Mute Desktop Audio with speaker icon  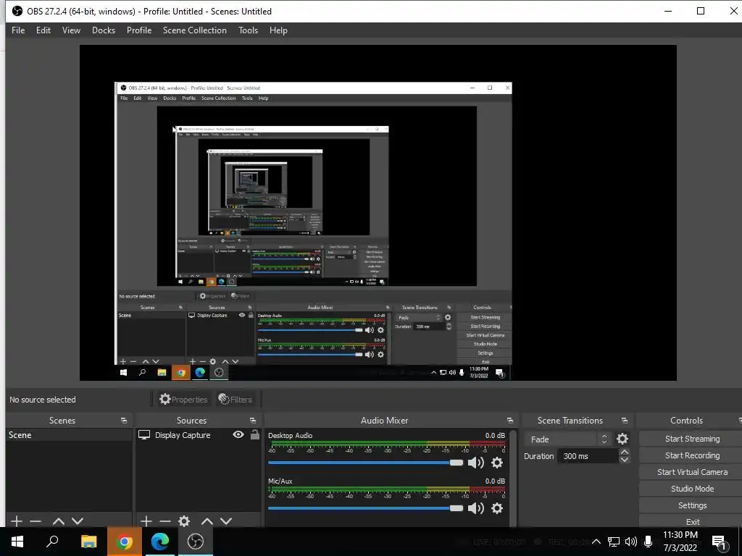click(x=475, y=463)
